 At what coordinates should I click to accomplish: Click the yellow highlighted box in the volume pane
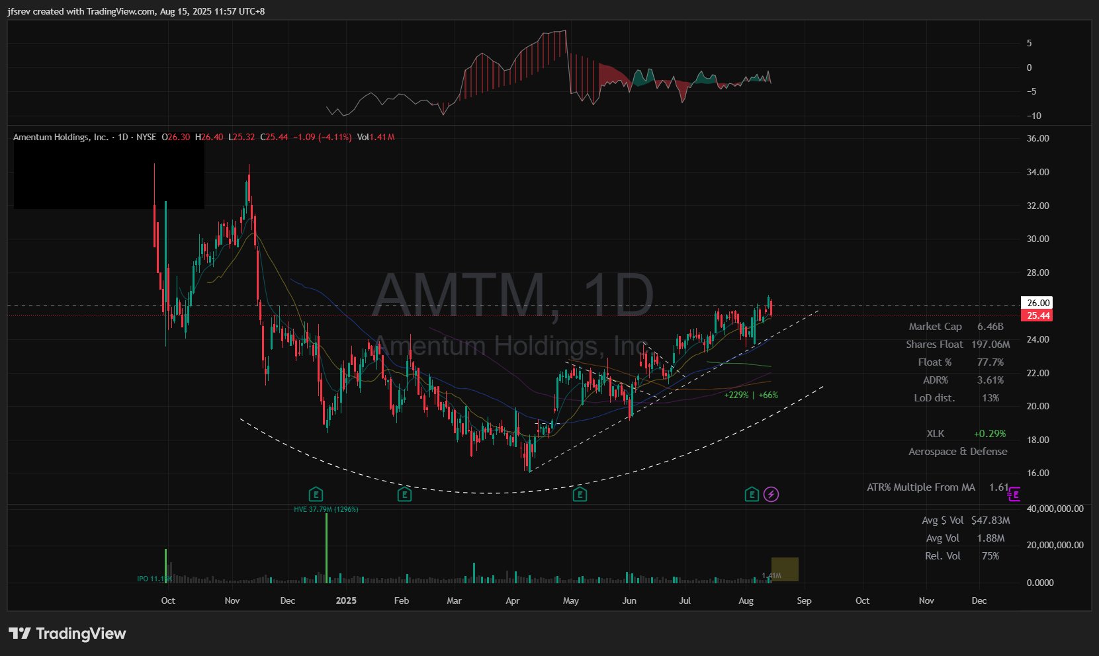click(785, 569)
